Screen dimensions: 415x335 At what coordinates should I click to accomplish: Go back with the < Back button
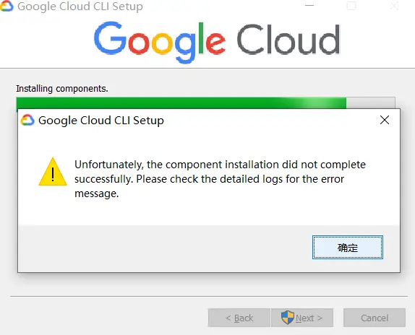click(x=239, y=318)
